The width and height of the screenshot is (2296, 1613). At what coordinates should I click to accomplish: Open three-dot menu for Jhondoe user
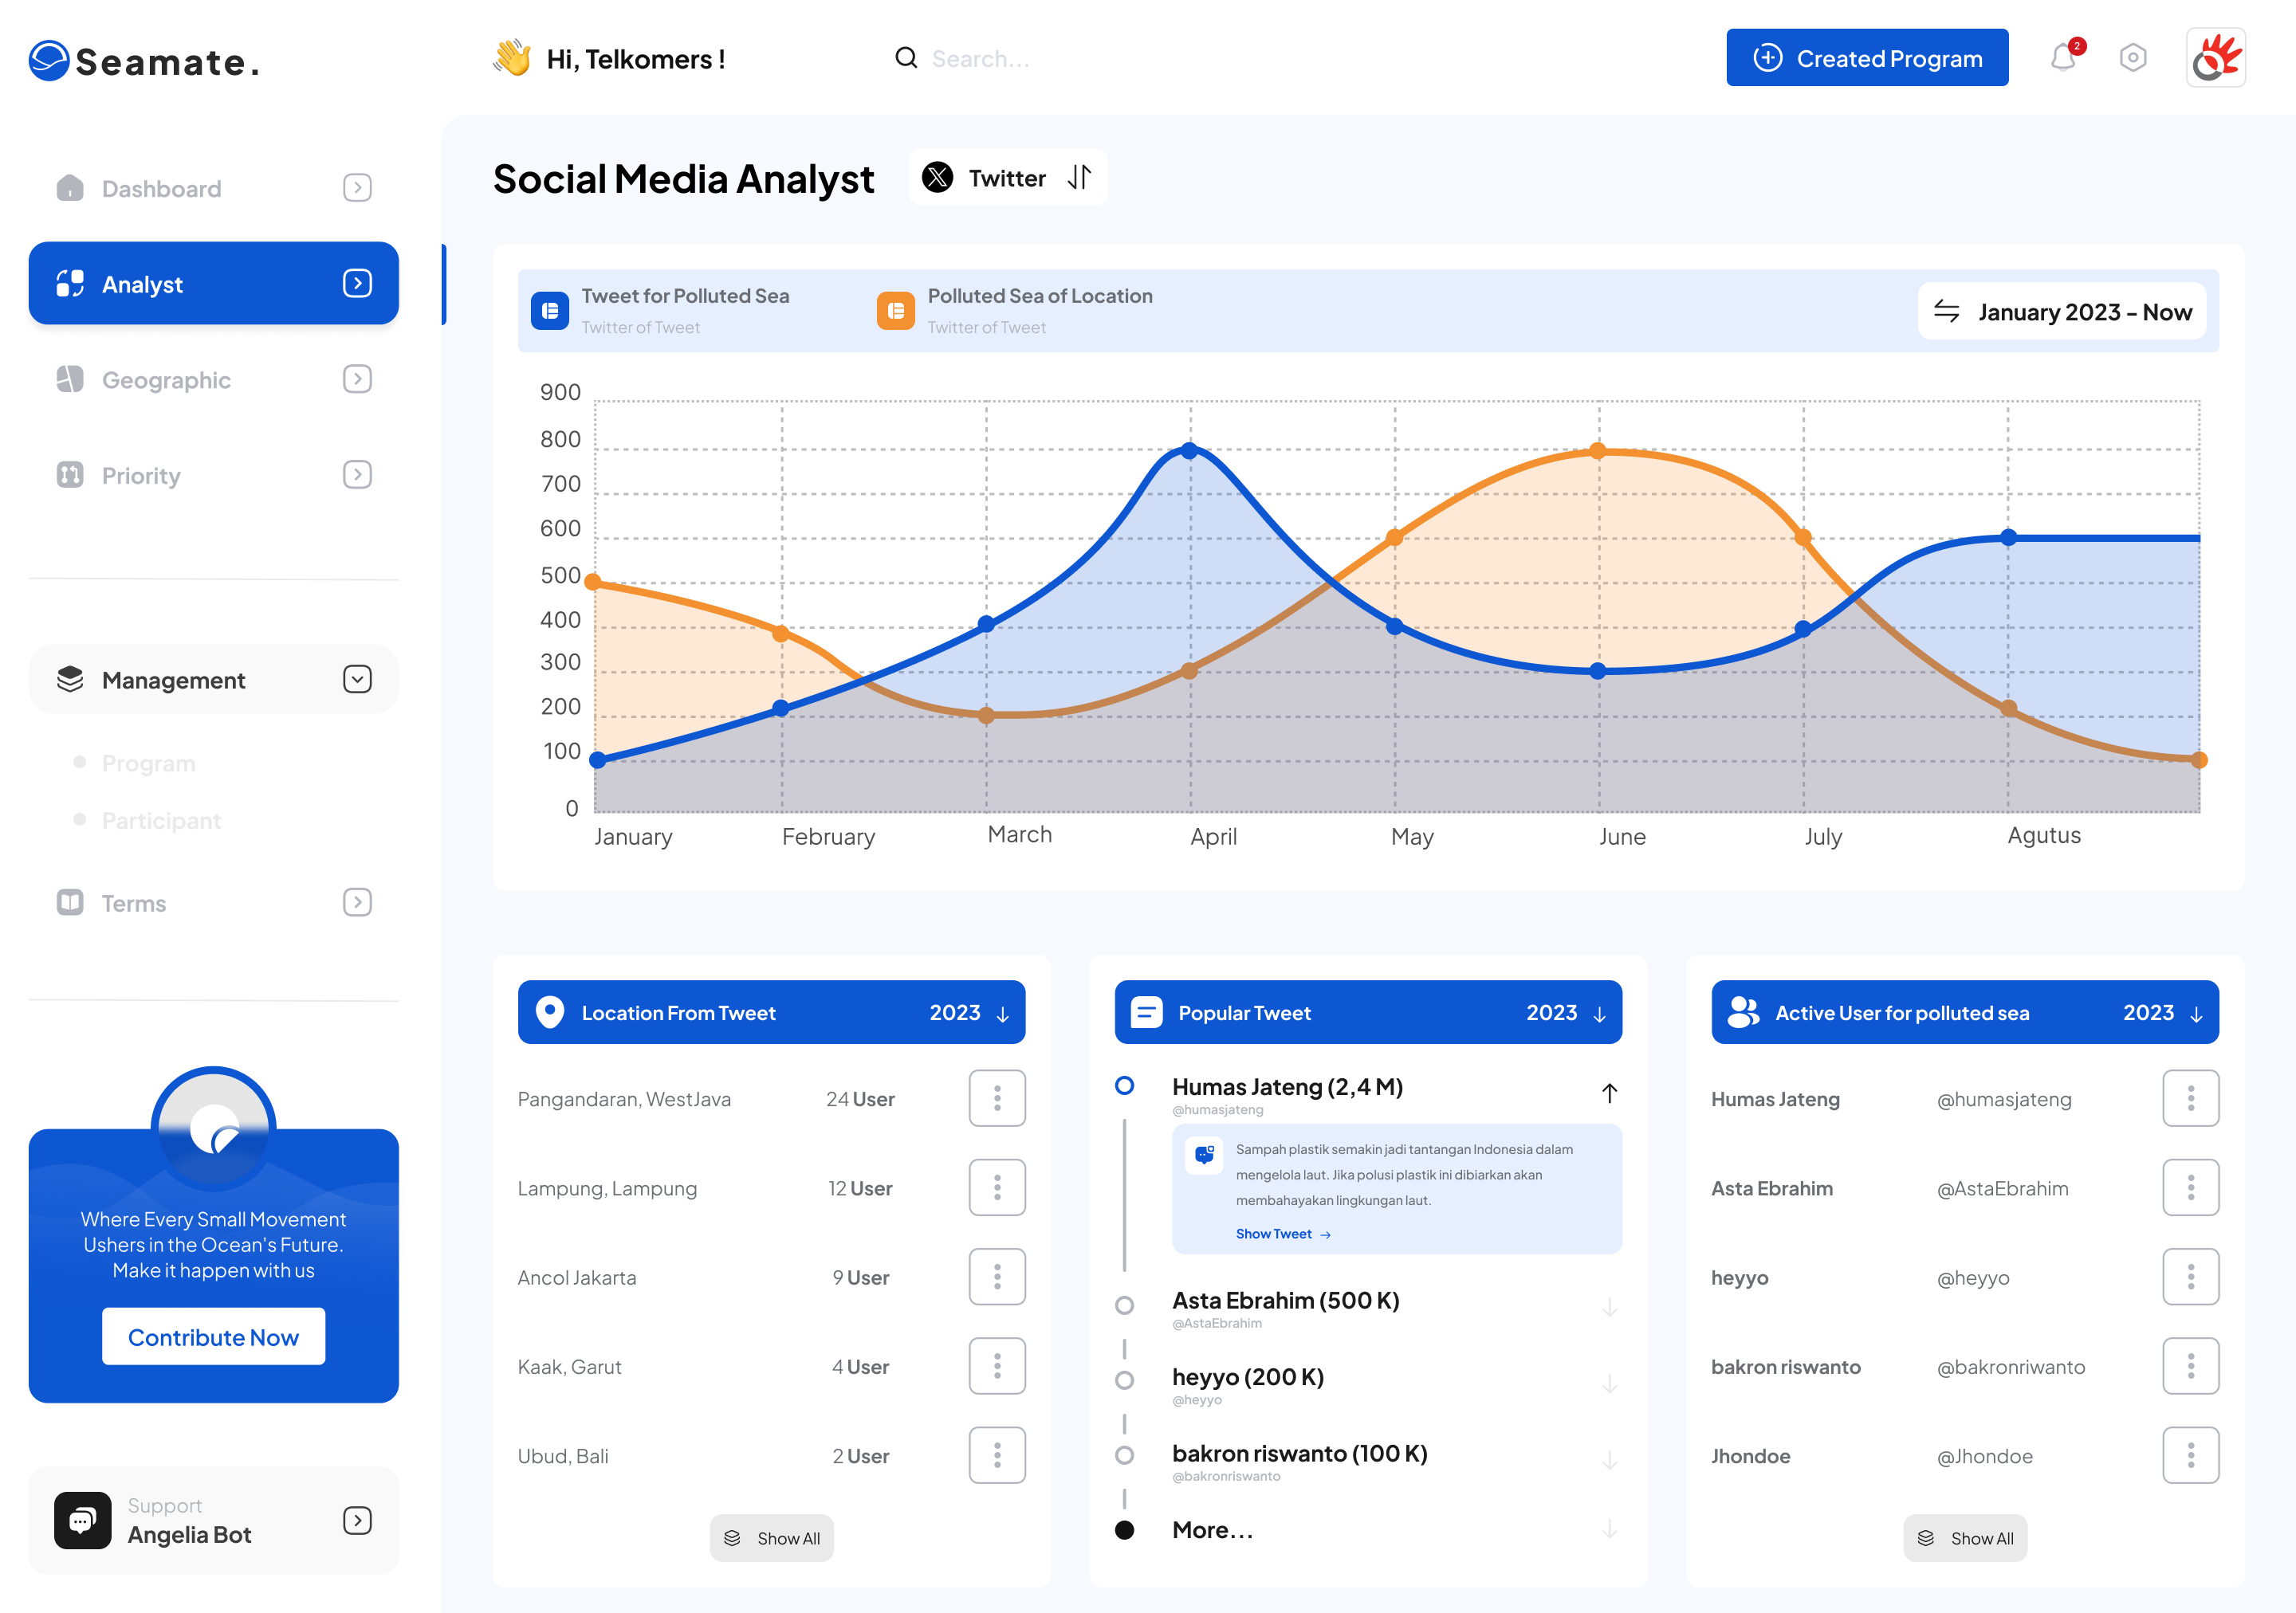click(2189, 1455)
